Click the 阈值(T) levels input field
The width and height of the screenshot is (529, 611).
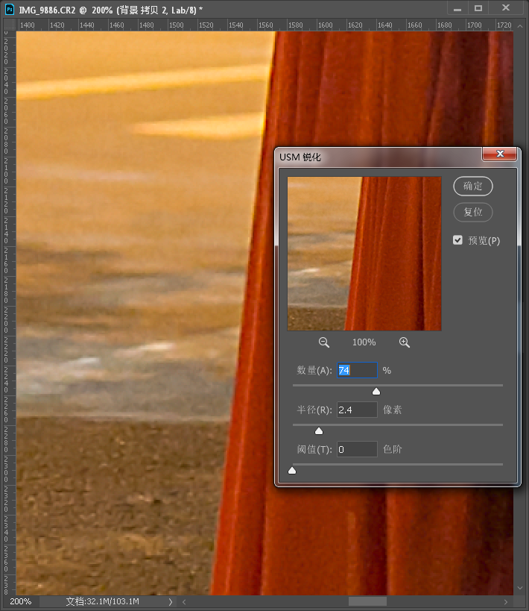[357, 450]
